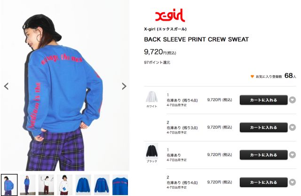Add white size 2 sweat to cart
This screenshot has height=196, width=301.
click(x=263, y=127)
